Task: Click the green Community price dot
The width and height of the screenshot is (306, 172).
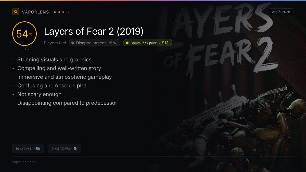Action: (x=127, y=43)
